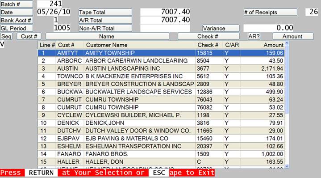The width and height of the screenshot is (321, 178).
Task: Click the Bank Acct # label button
Action: pos(17,20)
